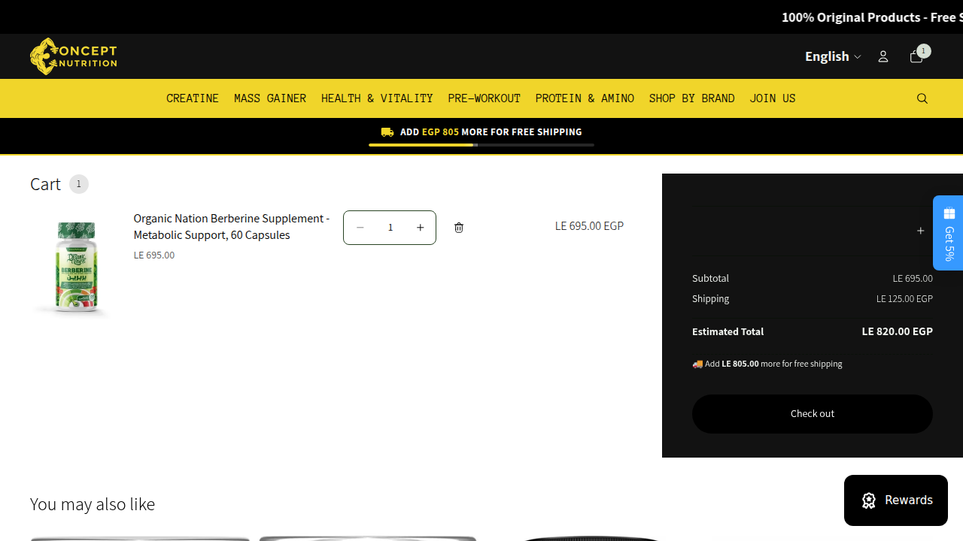Open the JOIN US menu item
This screenshot has height=541, width=963.
(x=773, y=98)
